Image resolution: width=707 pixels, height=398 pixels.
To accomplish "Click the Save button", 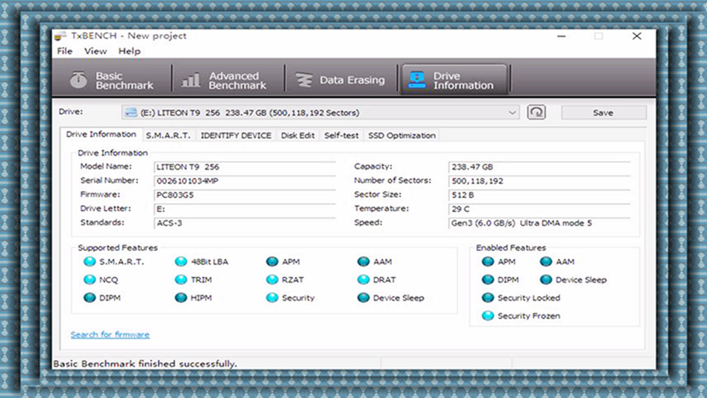I will click(x=603, y=113).
